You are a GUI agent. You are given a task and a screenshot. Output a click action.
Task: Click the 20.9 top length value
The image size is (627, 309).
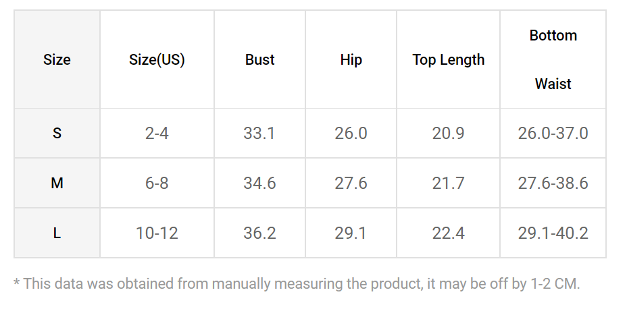click(x=448, y=133)
